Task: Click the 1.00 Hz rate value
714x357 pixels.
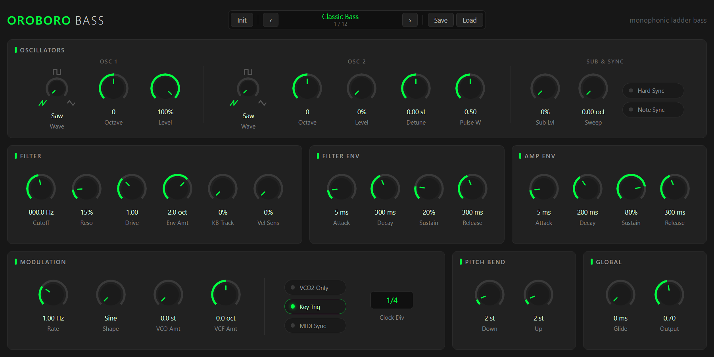Action: pos(53,318)
